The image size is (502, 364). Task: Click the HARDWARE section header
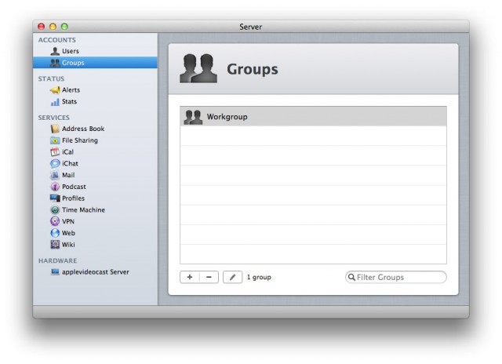tap(57, 260)
